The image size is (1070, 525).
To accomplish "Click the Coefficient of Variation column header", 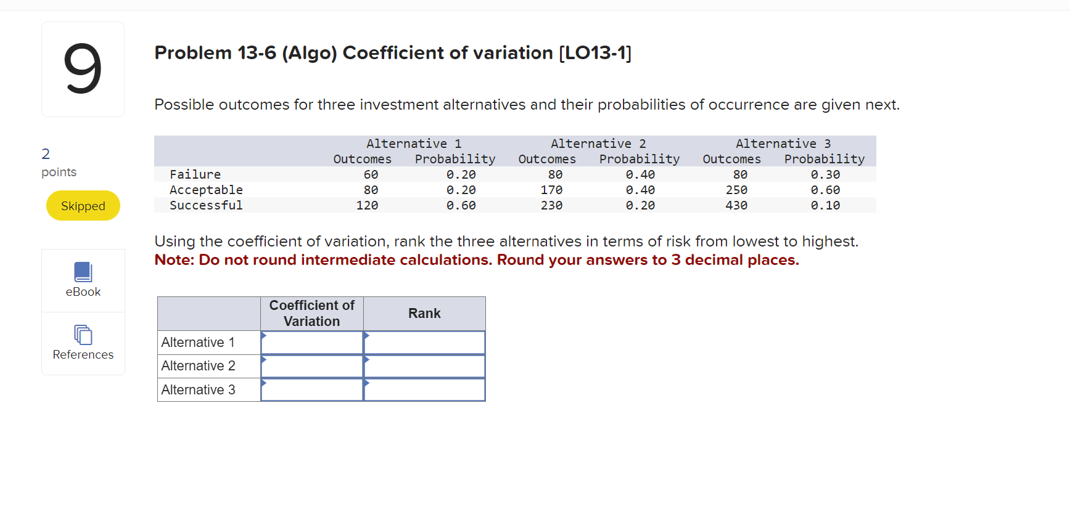I will (x=311, y=313).
